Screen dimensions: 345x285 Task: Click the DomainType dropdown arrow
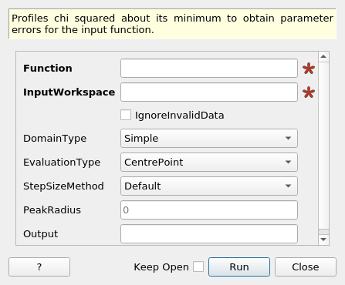tap(288, 139)
